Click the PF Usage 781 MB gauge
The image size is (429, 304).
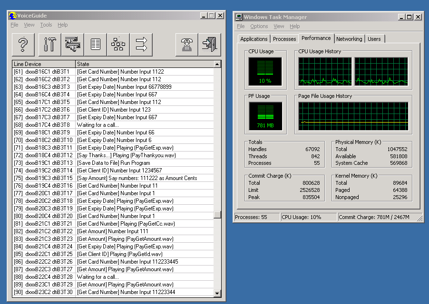click(265, 116)
